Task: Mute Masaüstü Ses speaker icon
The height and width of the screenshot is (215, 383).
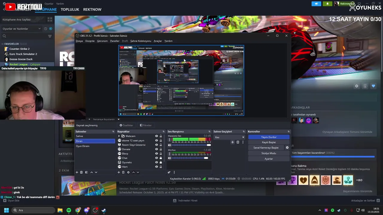Action: (170, 145)
